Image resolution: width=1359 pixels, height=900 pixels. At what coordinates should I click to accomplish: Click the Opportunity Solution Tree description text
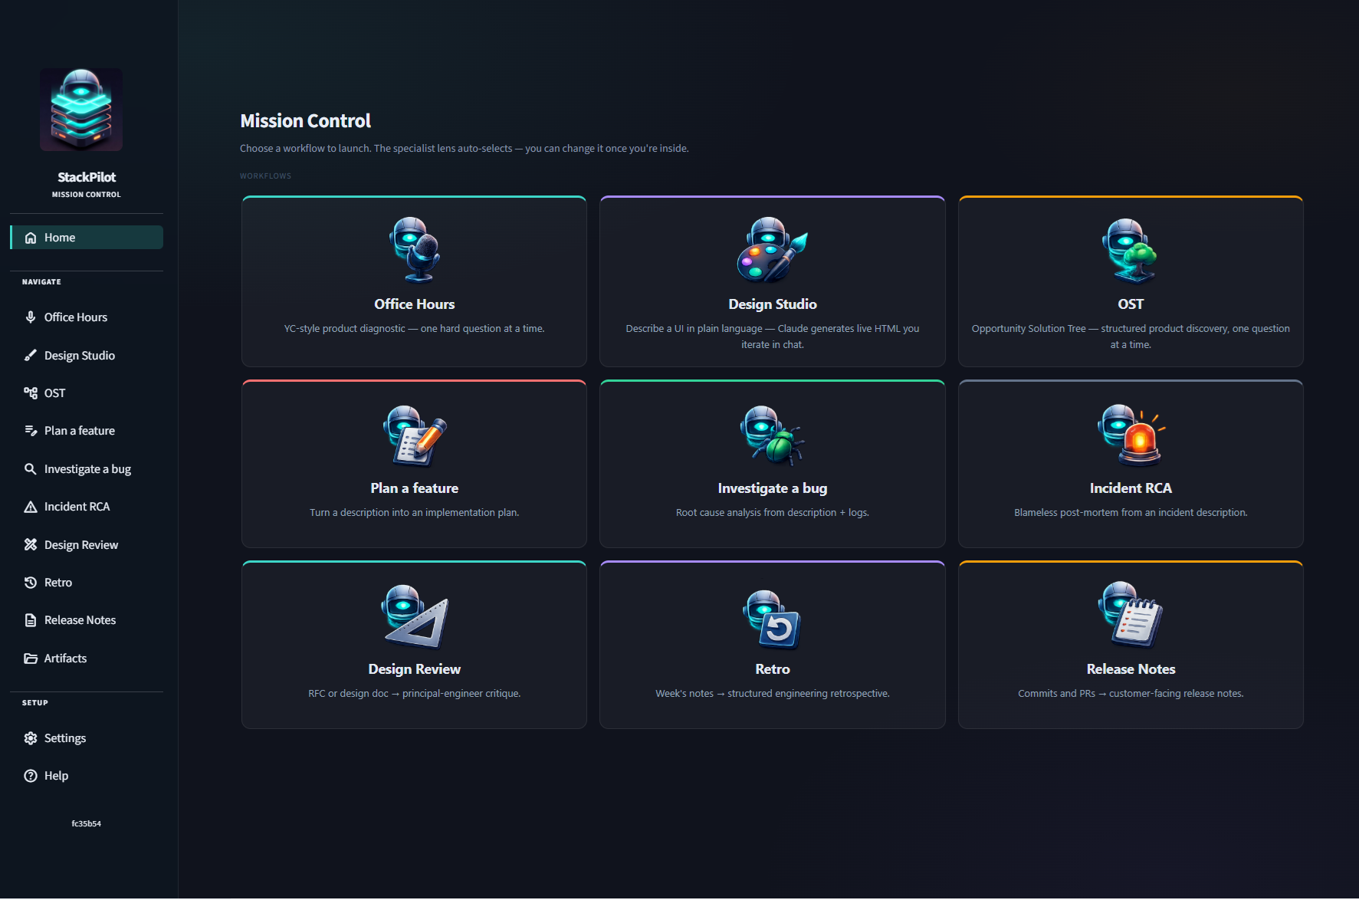pos(1131,337)
